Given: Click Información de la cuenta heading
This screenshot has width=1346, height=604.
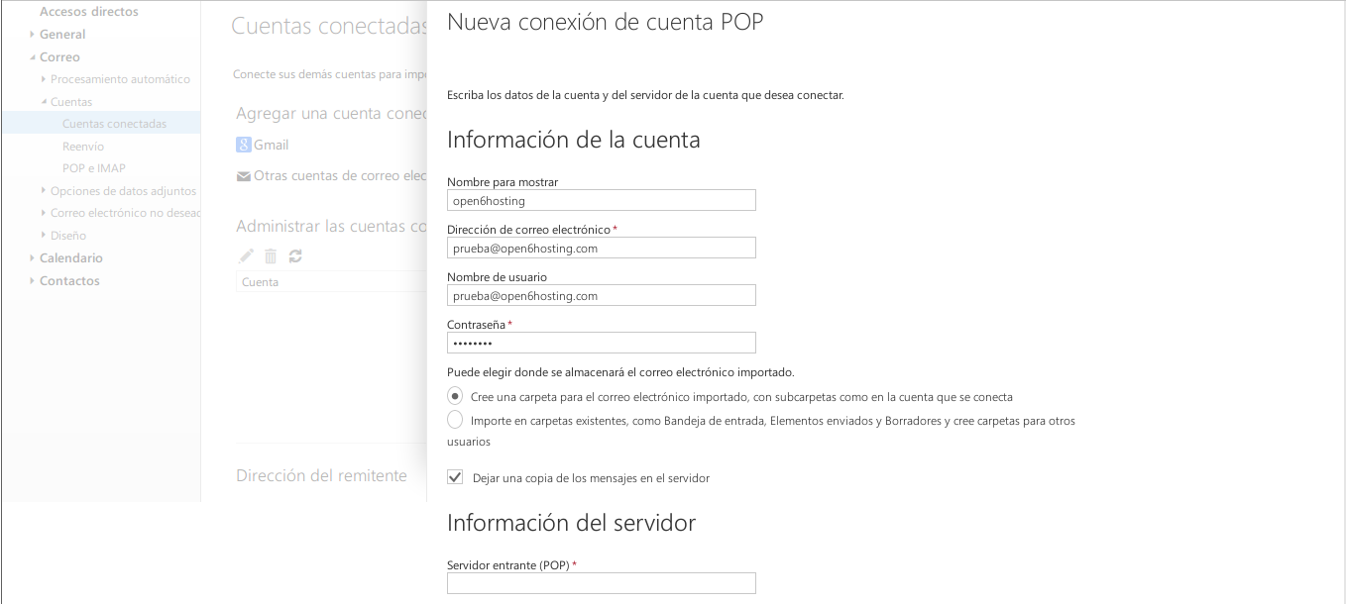Looking at the screenshot, I should [x=574, y=140].
